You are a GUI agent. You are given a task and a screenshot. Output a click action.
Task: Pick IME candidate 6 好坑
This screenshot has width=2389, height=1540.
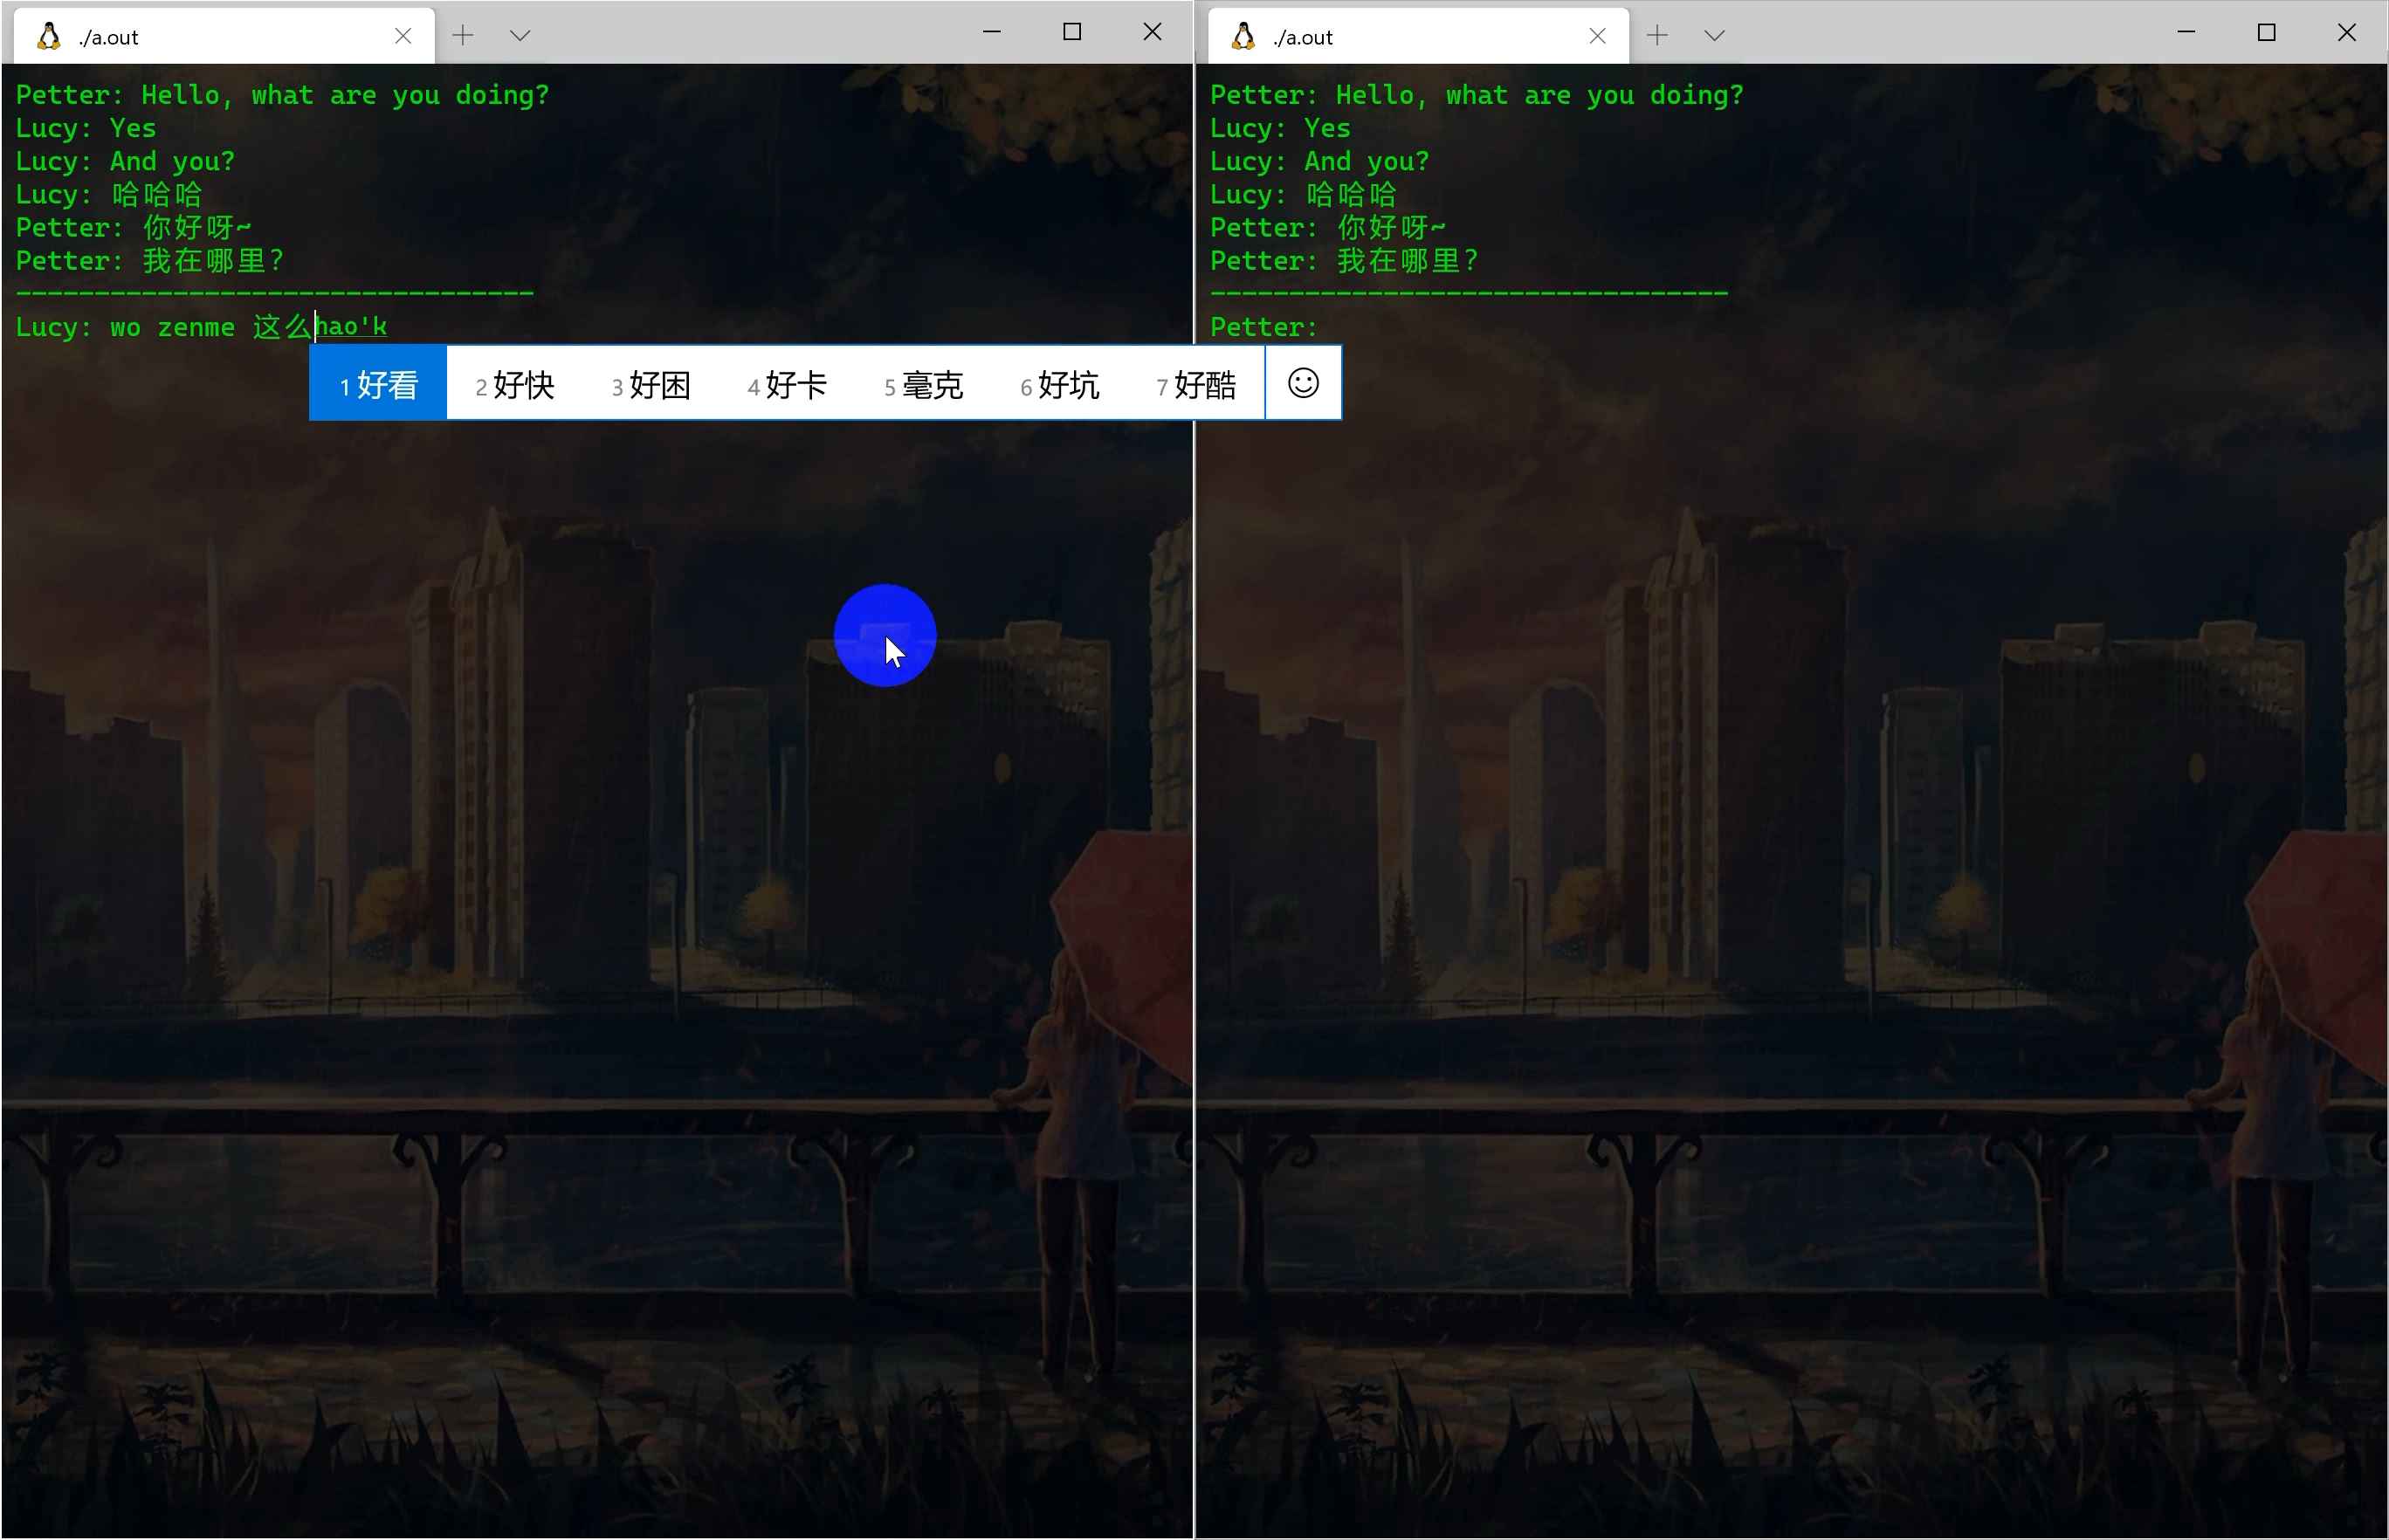1059,384
